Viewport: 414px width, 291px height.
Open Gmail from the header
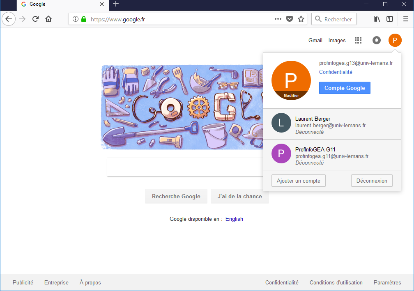coord(315,40)
